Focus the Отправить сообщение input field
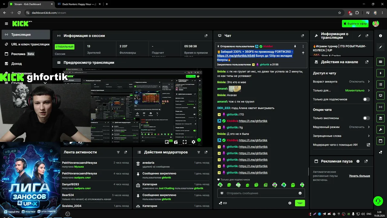This screenshot has width=387, height=218. coord(261,193)
